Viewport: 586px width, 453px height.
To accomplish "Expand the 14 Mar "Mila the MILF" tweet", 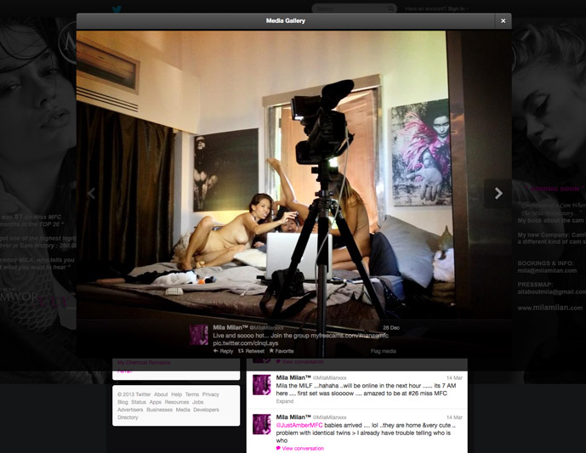I will (x=285, y=399).
